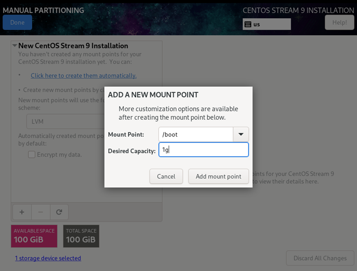Click the keyboard layout icon beside us
The image size is (357, 271).
[x=248, y=24]
